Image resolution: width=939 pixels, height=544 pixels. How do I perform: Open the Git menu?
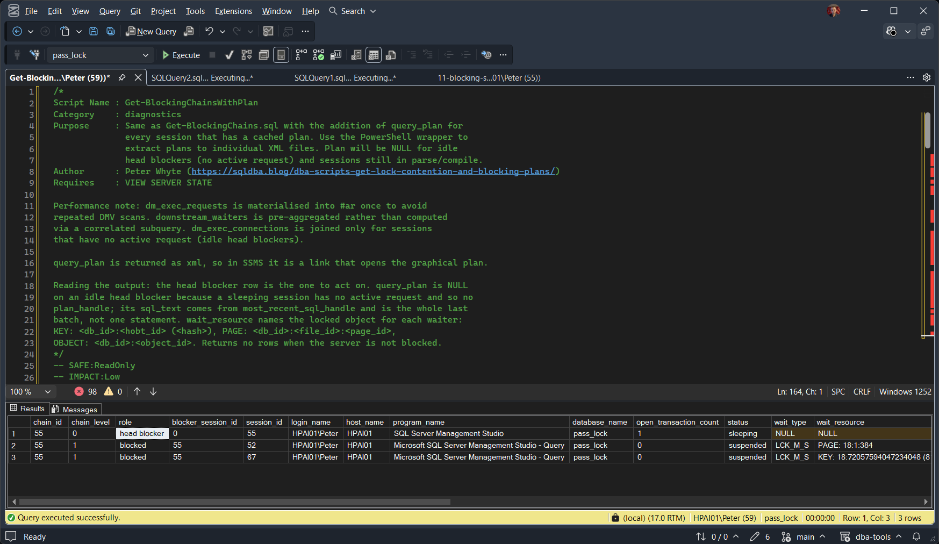pos(135,11)
